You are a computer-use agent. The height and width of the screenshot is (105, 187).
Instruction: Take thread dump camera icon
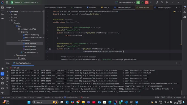[15, 67]
